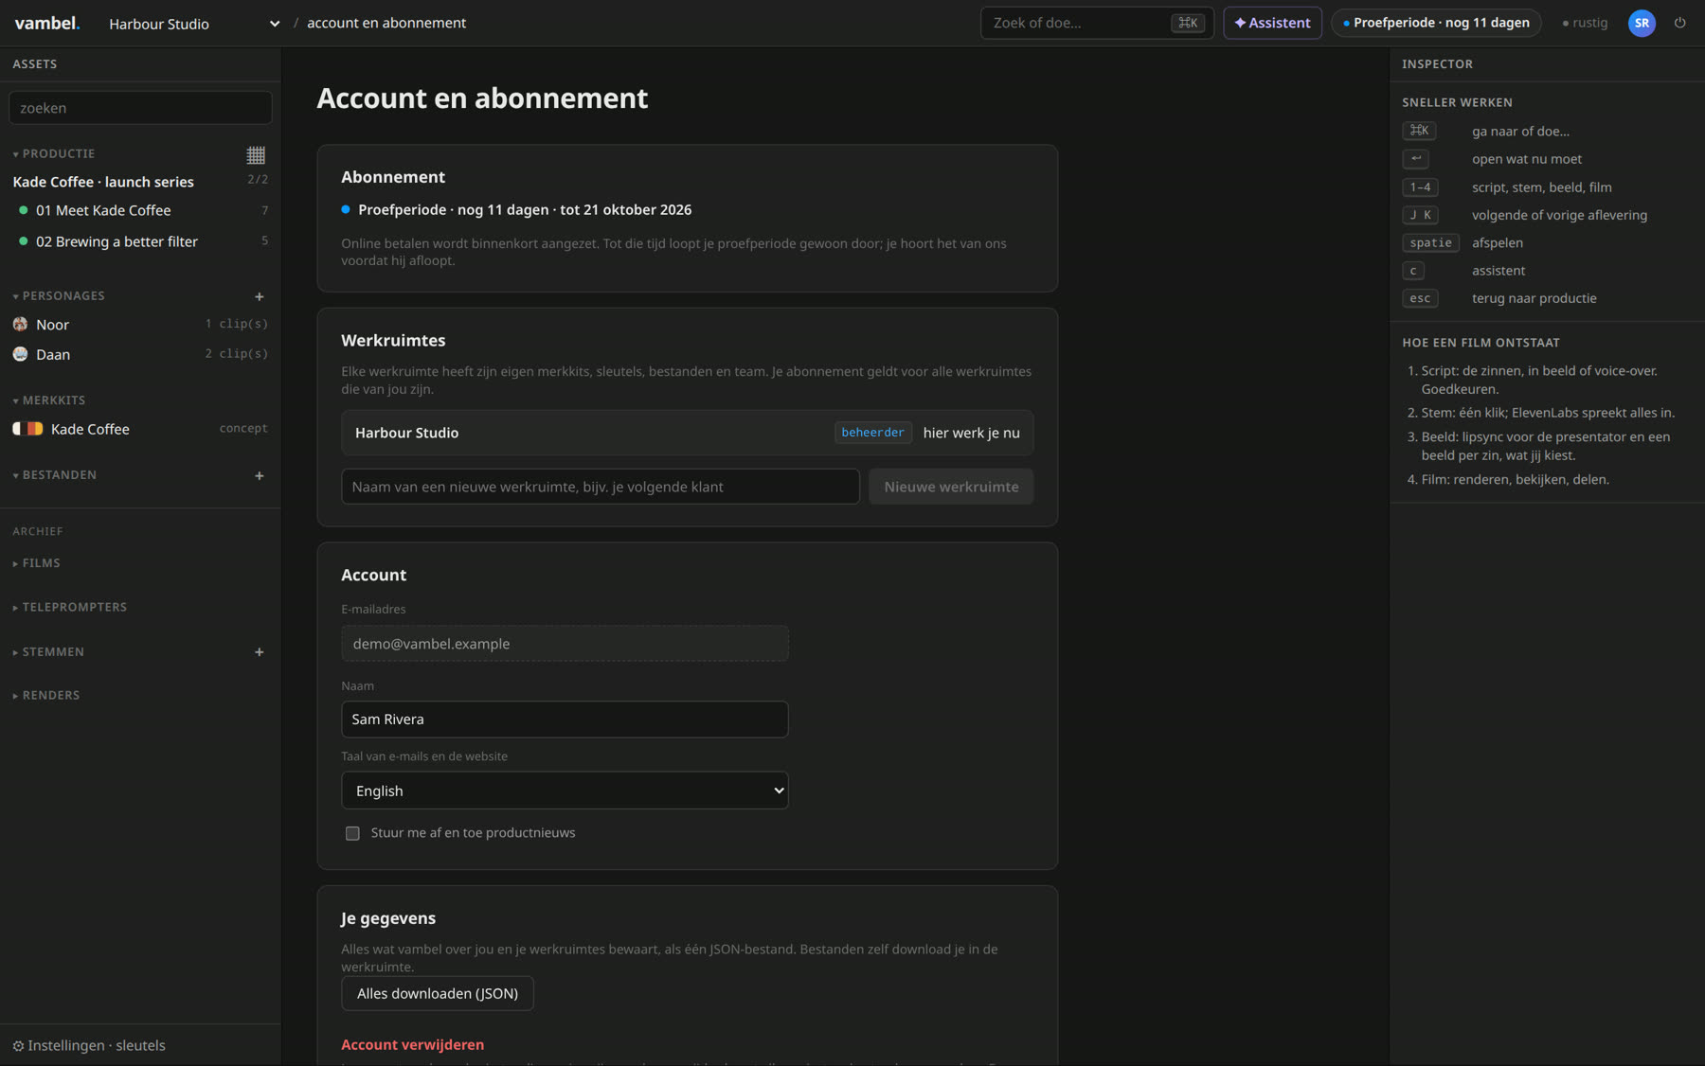Open the Assistent panel
Viewport: 1705px width, 1066px height.
coord(1272,23)
